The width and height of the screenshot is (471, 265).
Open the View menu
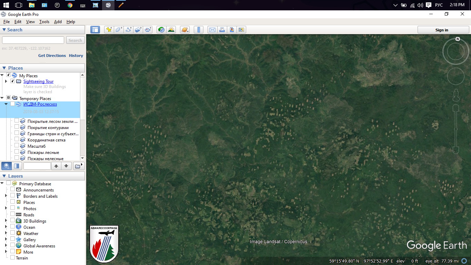click(x=30, y=22)
